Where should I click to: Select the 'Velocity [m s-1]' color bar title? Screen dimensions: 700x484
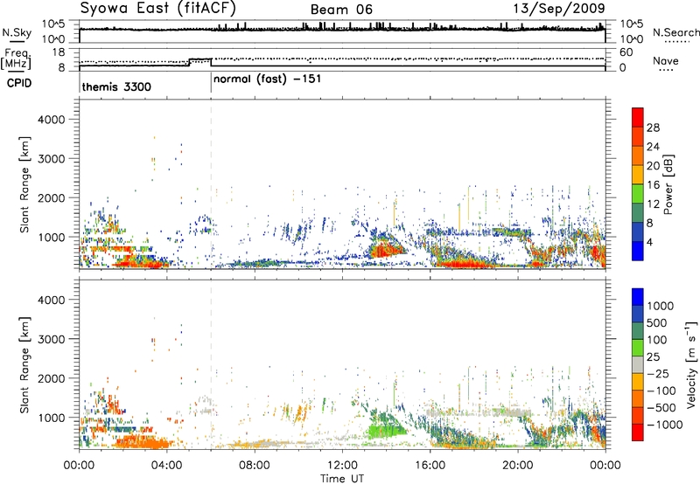[691, 364]
